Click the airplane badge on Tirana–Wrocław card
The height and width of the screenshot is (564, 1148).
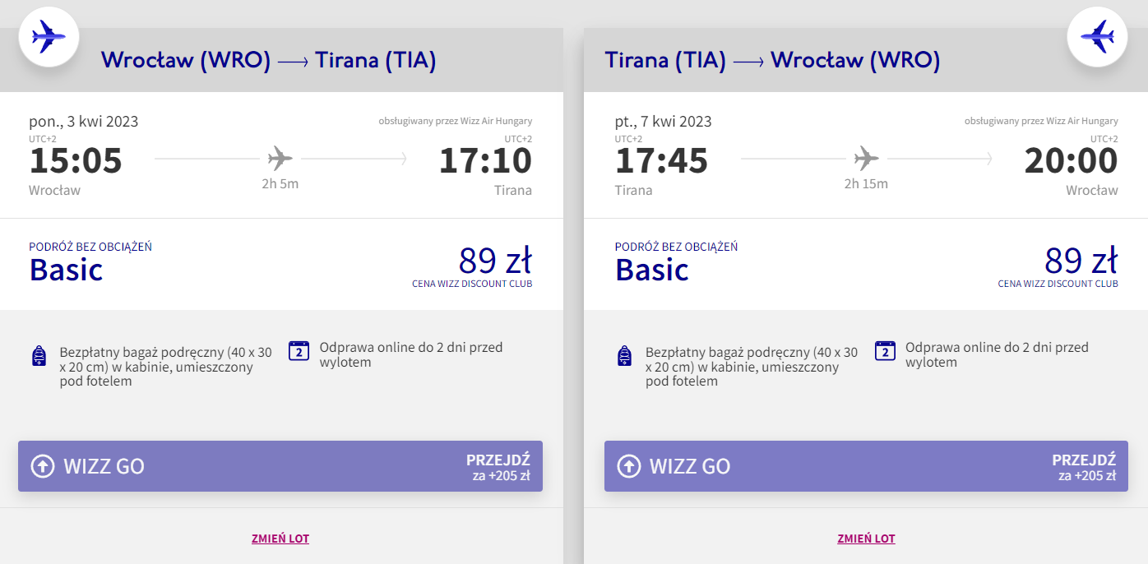(x=1097, y=36)
